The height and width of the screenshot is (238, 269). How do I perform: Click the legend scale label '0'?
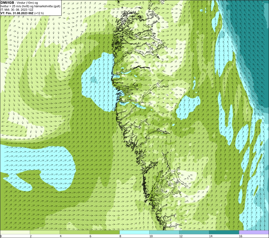(x=1, y=236)
